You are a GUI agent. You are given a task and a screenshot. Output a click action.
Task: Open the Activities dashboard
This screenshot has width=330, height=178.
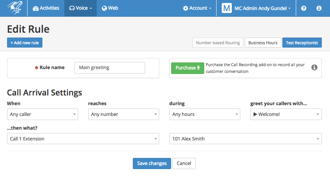(46, 8)
